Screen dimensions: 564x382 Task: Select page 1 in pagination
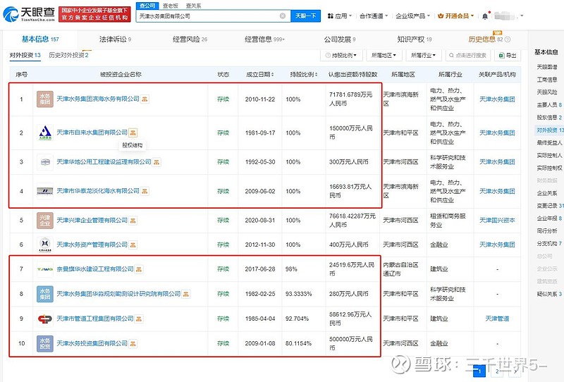tap(479, 371)
